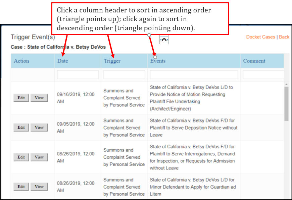The image size is (292, 200).
Task: Edit the 09/16/2019 trigger event
Action: tap(21, 98)
